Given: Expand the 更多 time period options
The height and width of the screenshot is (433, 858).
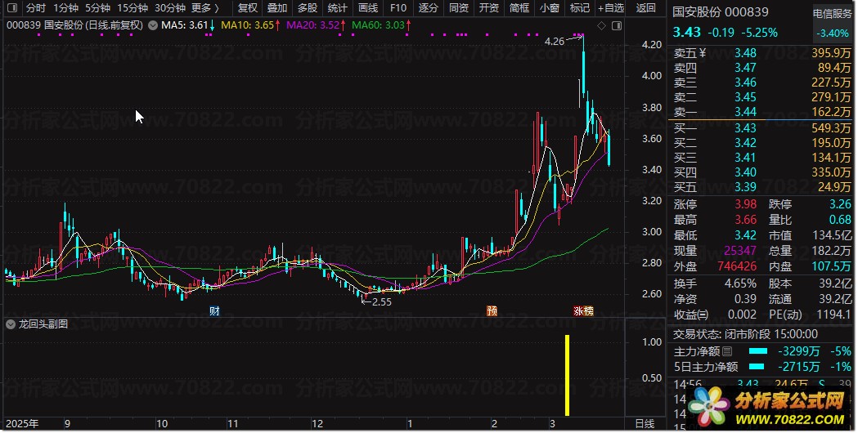Looking at the screenshot, I should (205, 8).
